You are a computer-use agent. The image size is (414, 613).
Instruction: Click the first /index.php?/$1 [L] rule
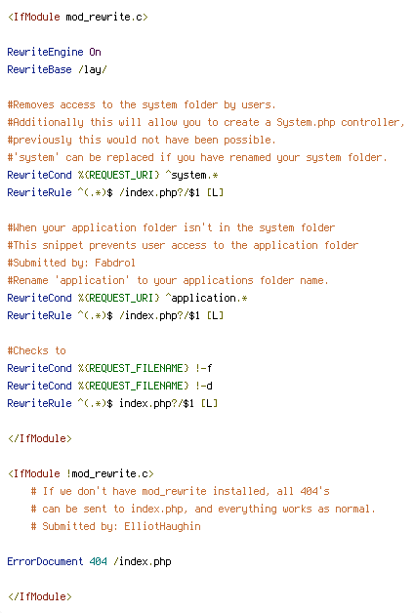171,192
